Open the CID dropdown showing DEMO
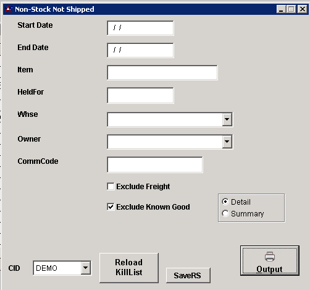This screenshot has width=310, height=290. [86, 268]
